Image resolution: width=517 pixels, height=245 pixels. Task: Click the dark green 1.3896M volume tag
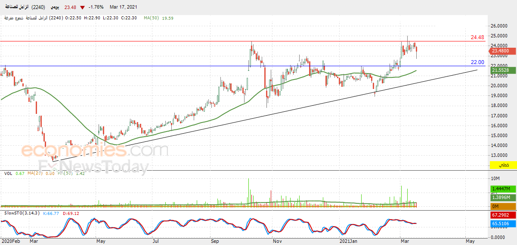pos(503,197)
